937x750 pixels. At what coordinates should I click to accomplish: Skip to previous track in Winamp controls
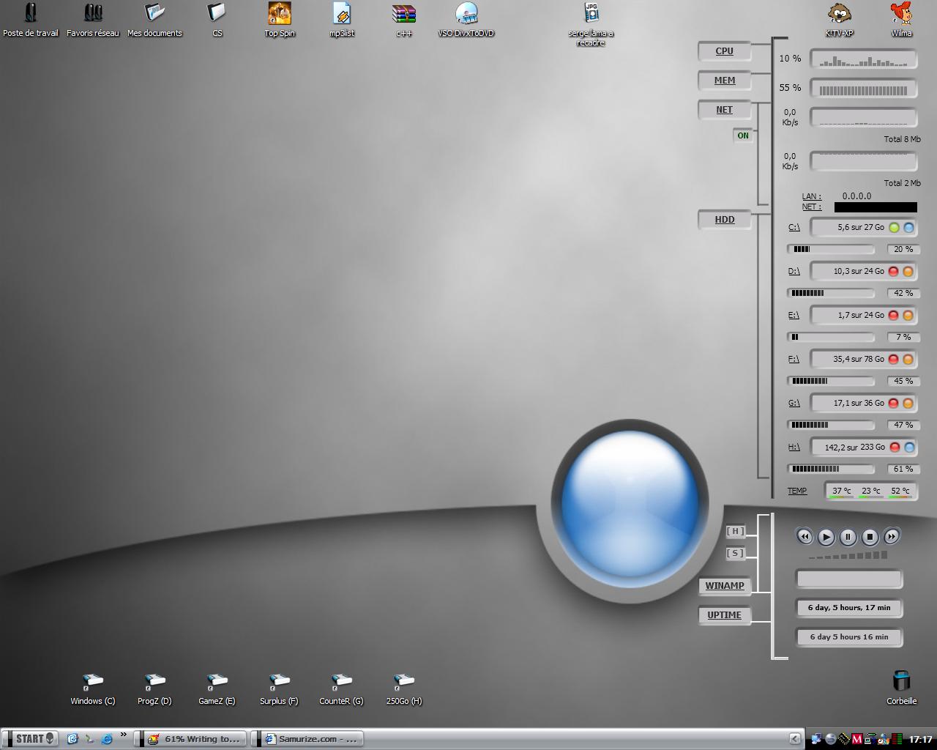(x=804, y=537)
